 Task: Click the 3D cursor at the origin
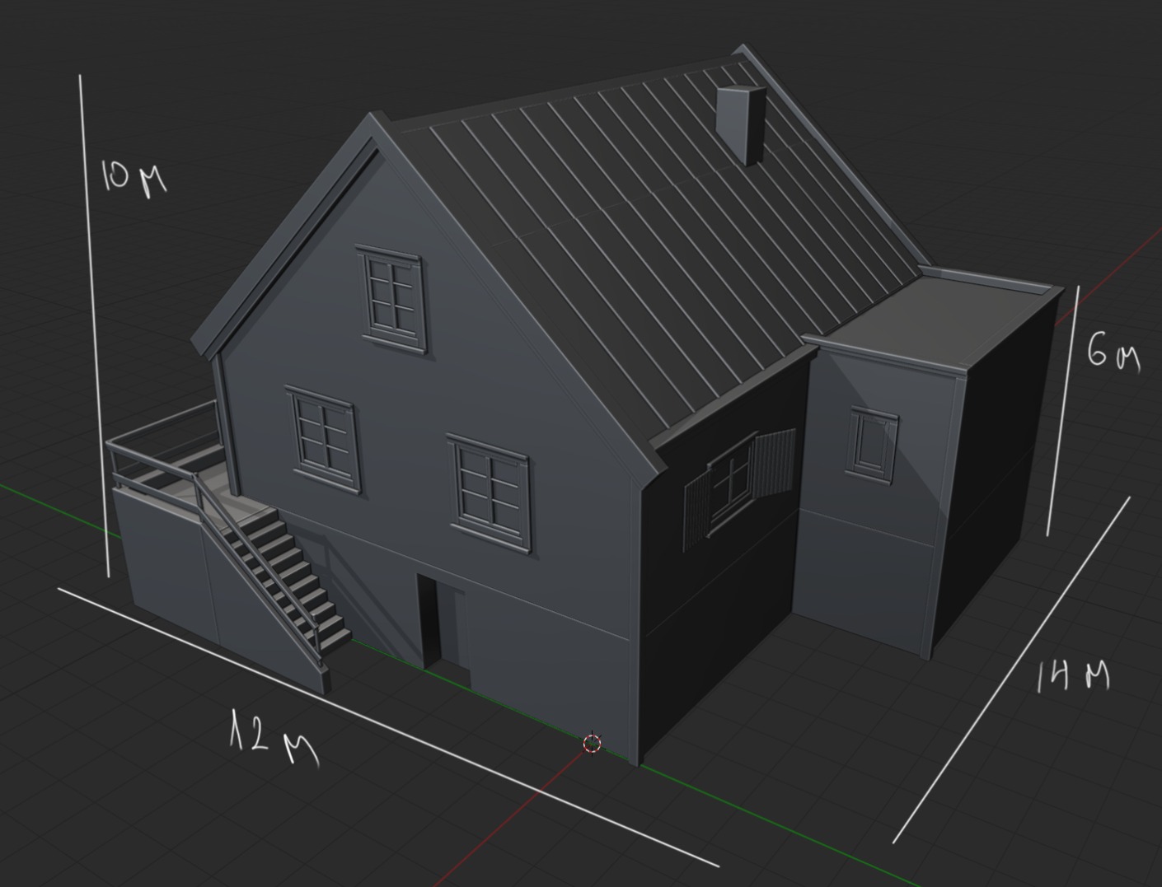point(593,744)
